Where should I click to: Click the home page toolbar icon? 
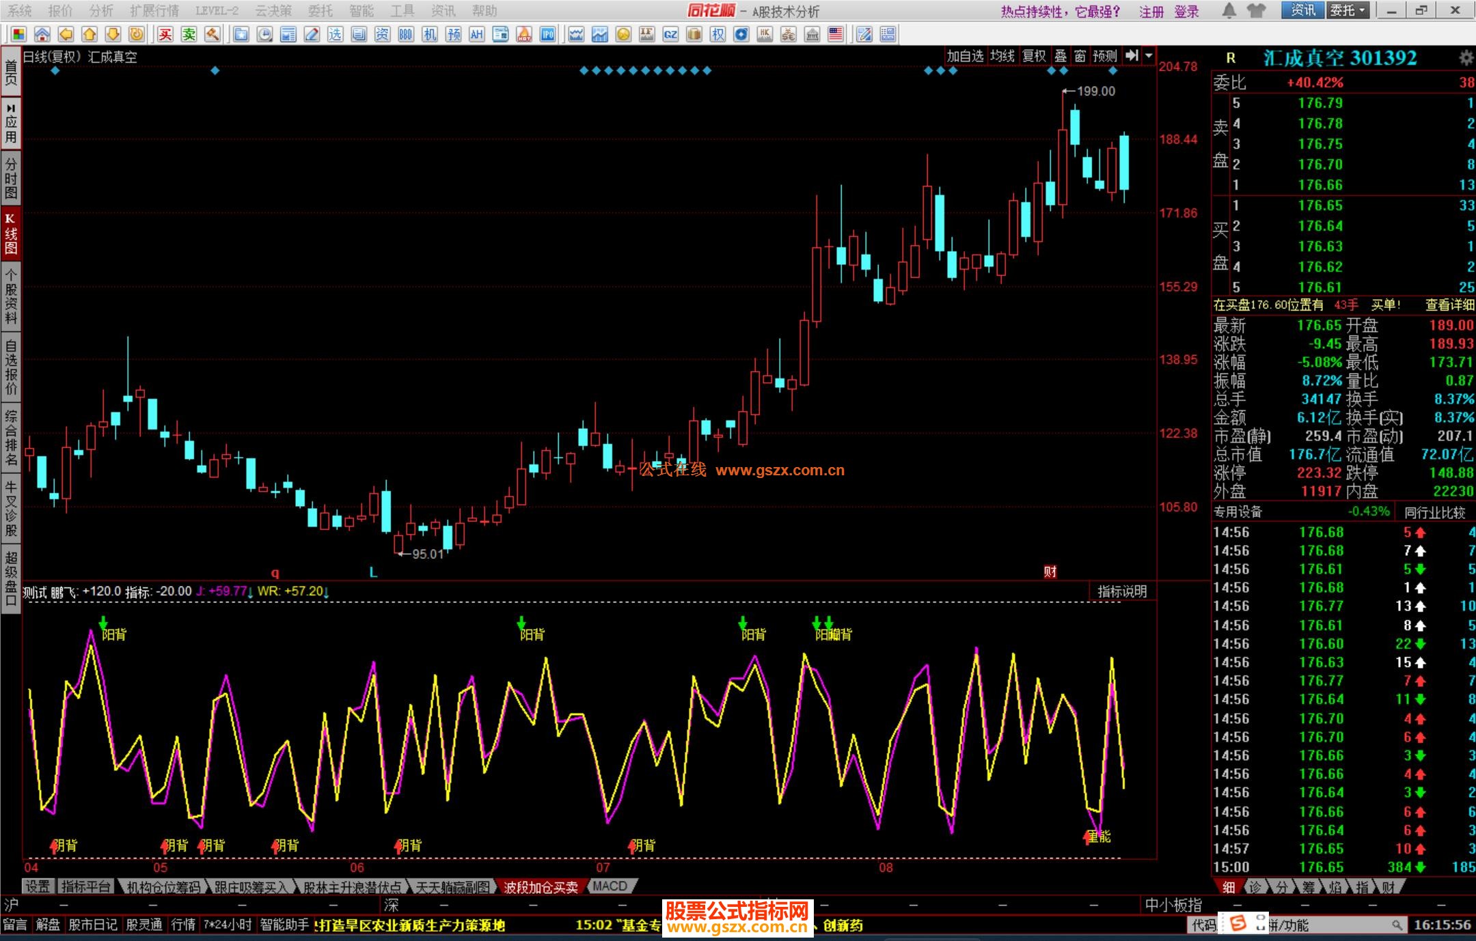(x=42, y=34)
